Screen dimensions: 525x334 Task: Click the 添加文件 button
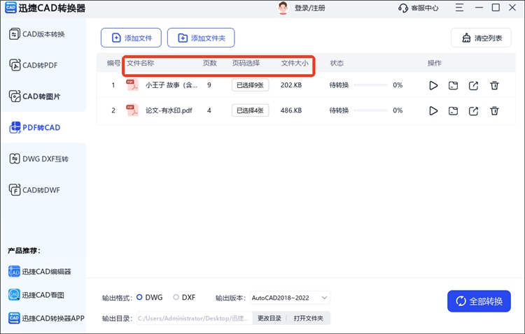131,38
